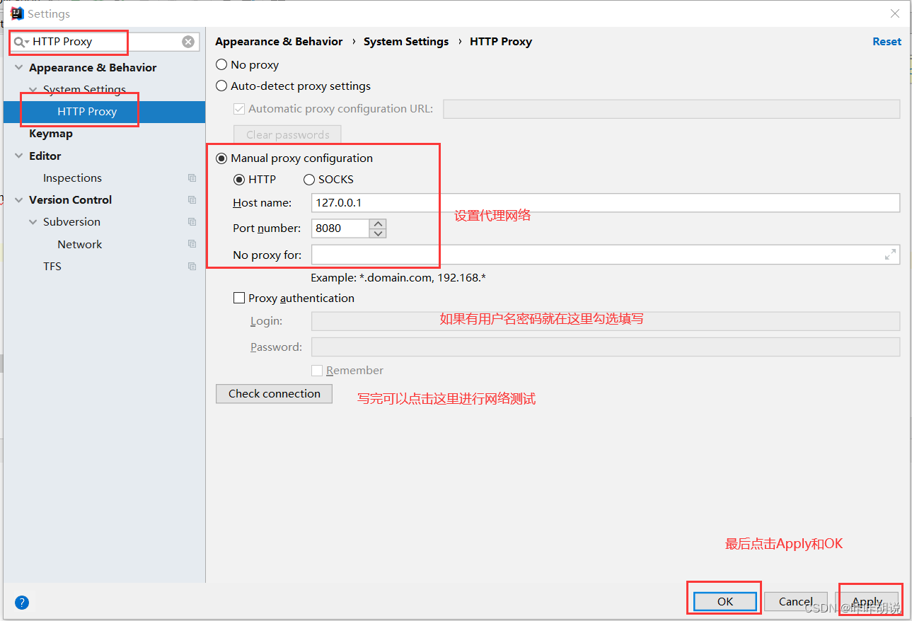Collapse the Editor section
912x621 pixels.
(x=19, y=156)
